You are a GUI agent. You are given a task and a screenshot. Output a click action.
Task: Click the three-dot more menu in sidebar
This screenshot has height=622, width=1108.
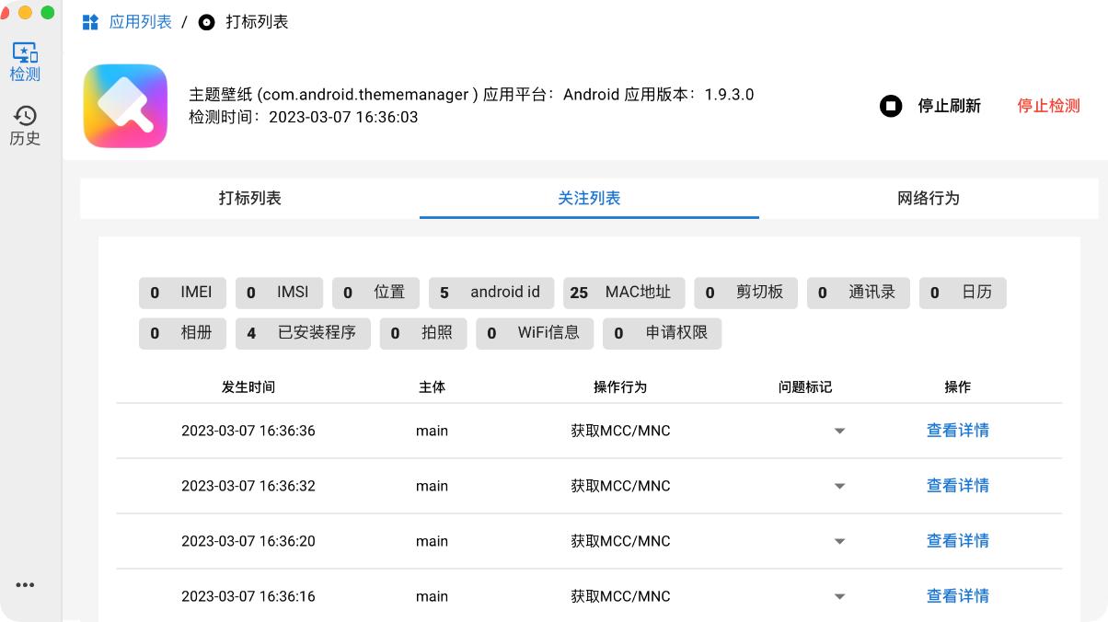tap(25, 584)
